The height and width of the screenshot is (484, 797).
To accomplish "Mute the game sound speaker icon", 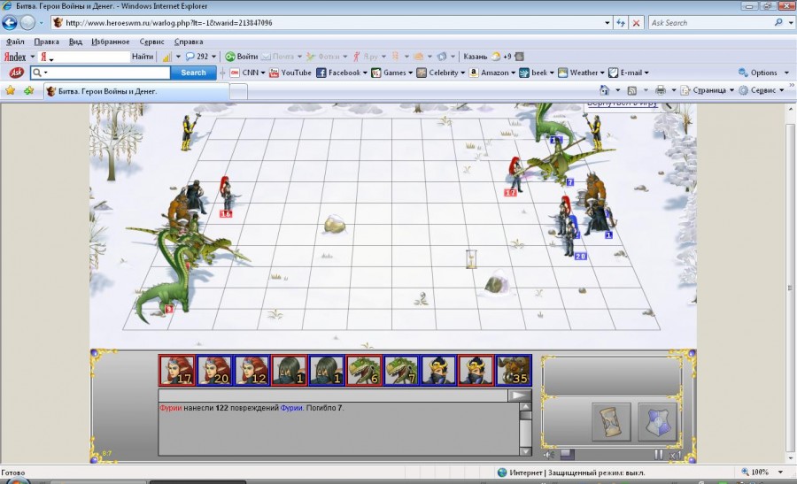I will [x=549, y=455].
